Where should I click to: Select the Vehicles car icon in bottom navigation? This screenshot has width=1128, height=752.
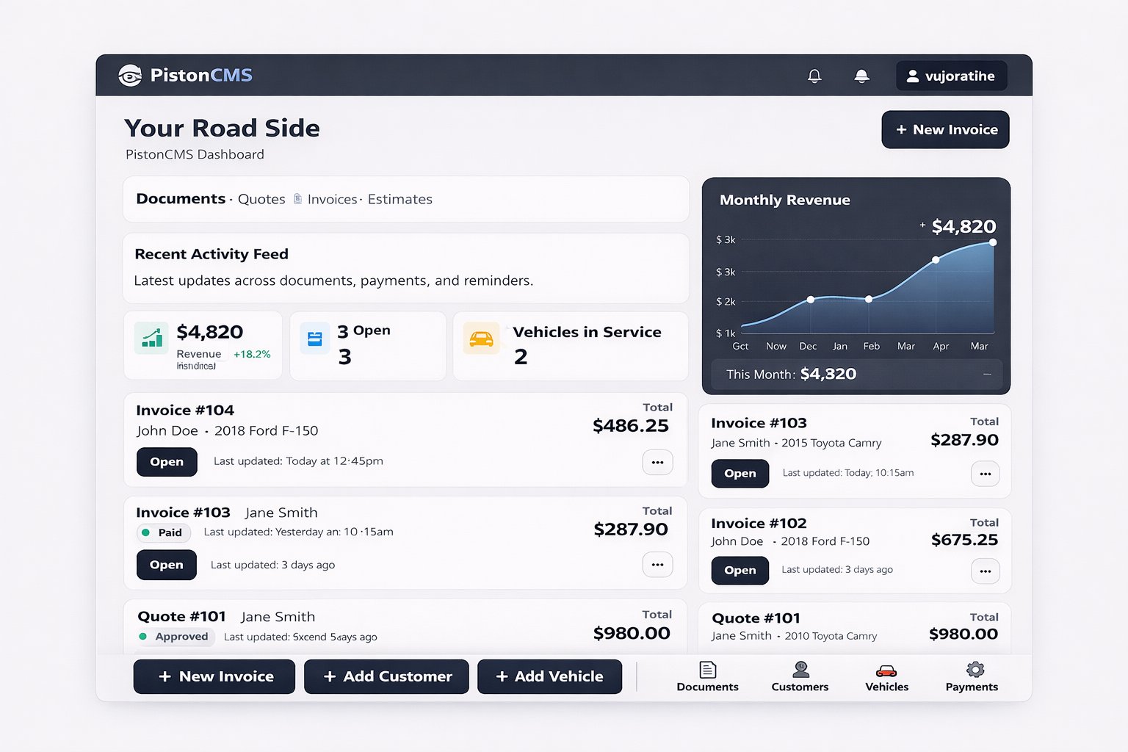(886, 670)
